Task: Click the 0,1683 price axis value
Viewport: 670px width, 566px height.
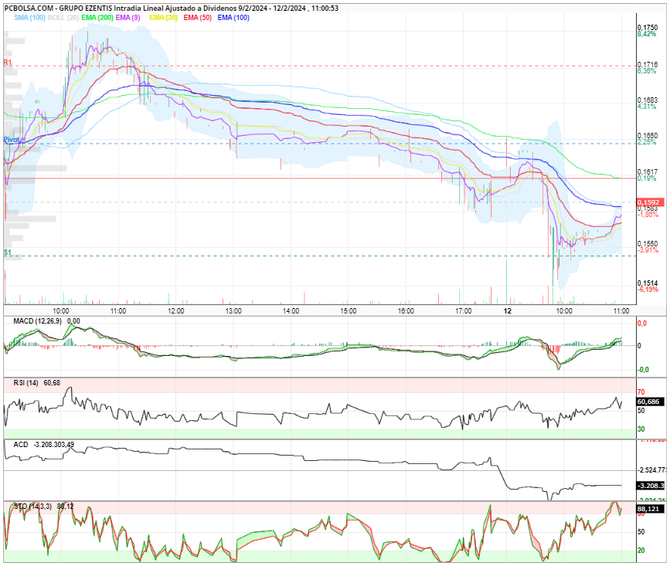Action: (x=648, y=100)
